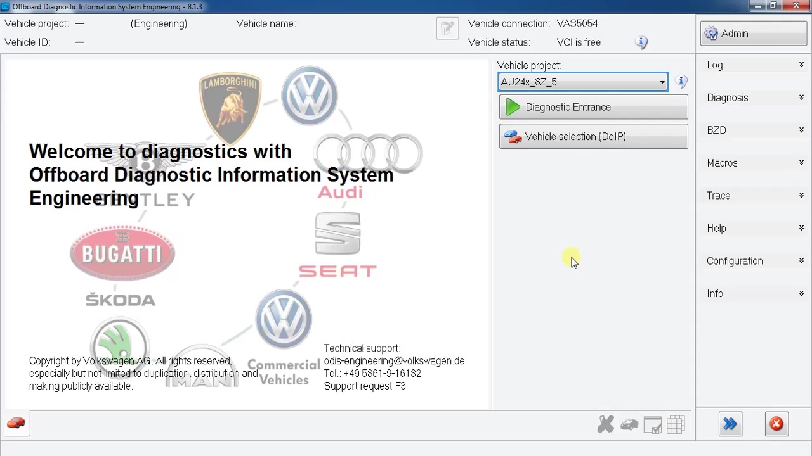Expand the Info section

754,294
